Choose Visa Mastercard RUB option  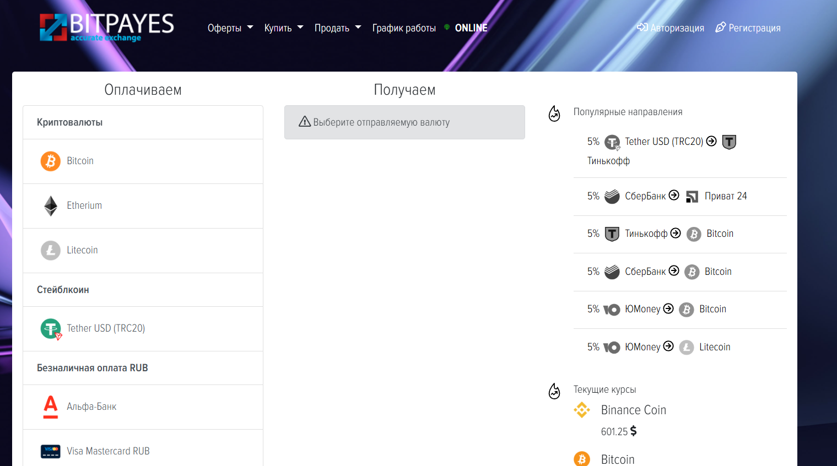click(143, 448)
